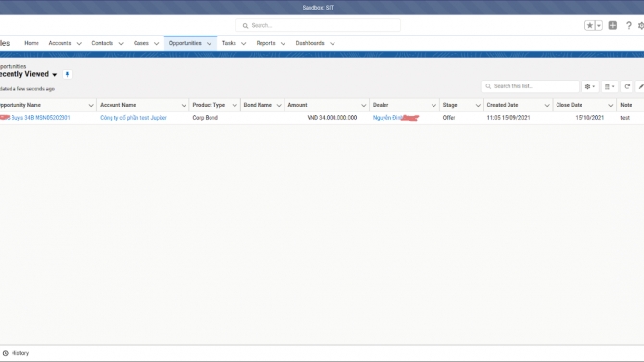Click the 15/10/2021 close date cell
This screenshot has height=362, width=644.
(589, 118)
